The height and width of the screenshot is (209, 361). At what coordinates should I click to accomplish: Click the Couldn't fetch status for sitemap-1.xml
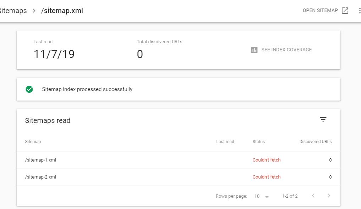coord(266,160)
